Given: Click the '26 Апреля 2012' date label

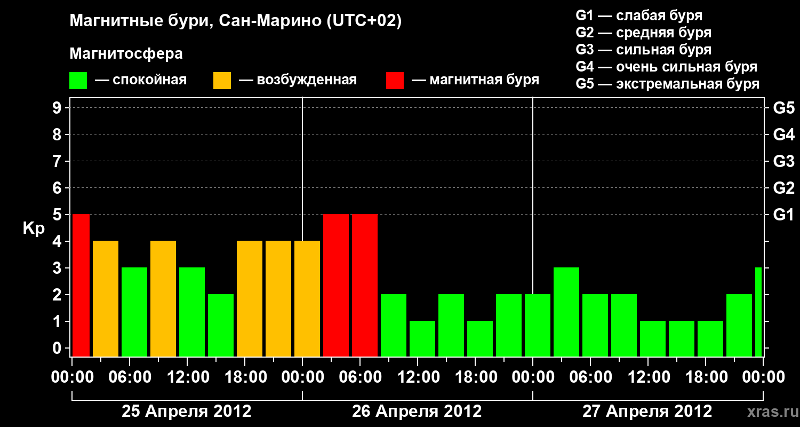Looking at the screenshot, I should pyautogui.click(x=417, y=411).
